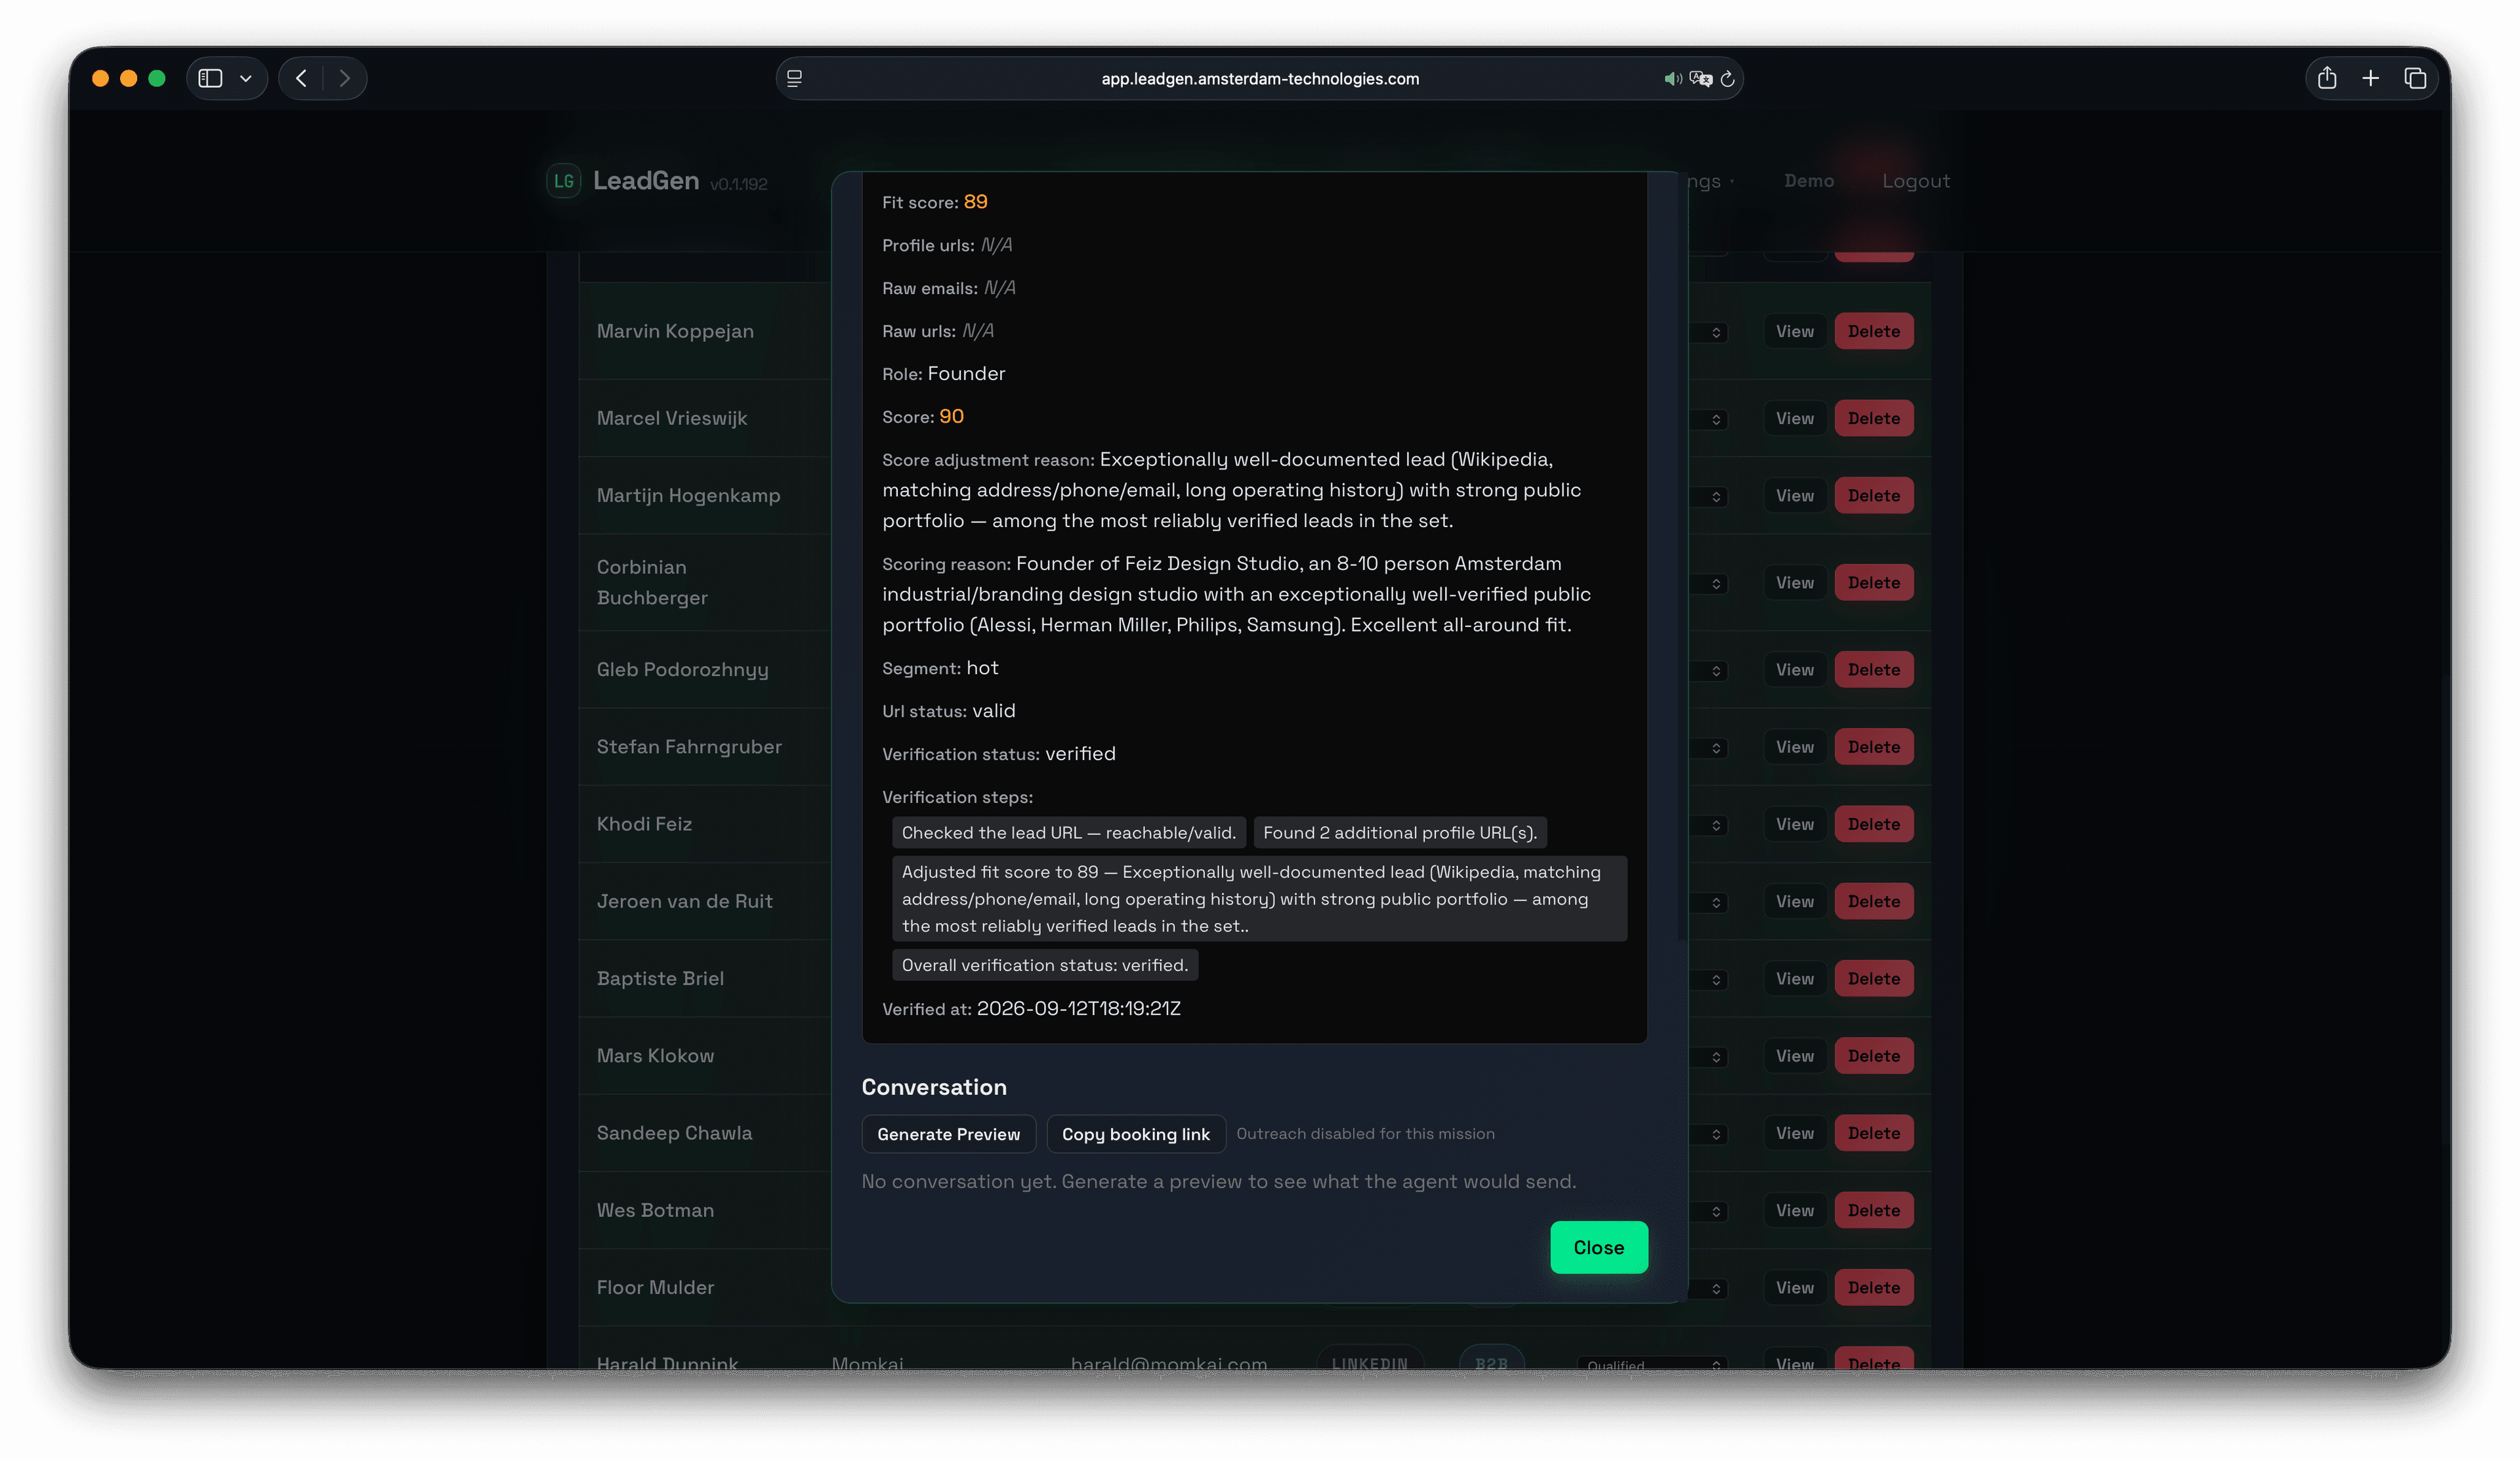Delete the Gleb Podorozhnyy lead
Screen dimensions: 2520x1460
1874,669
